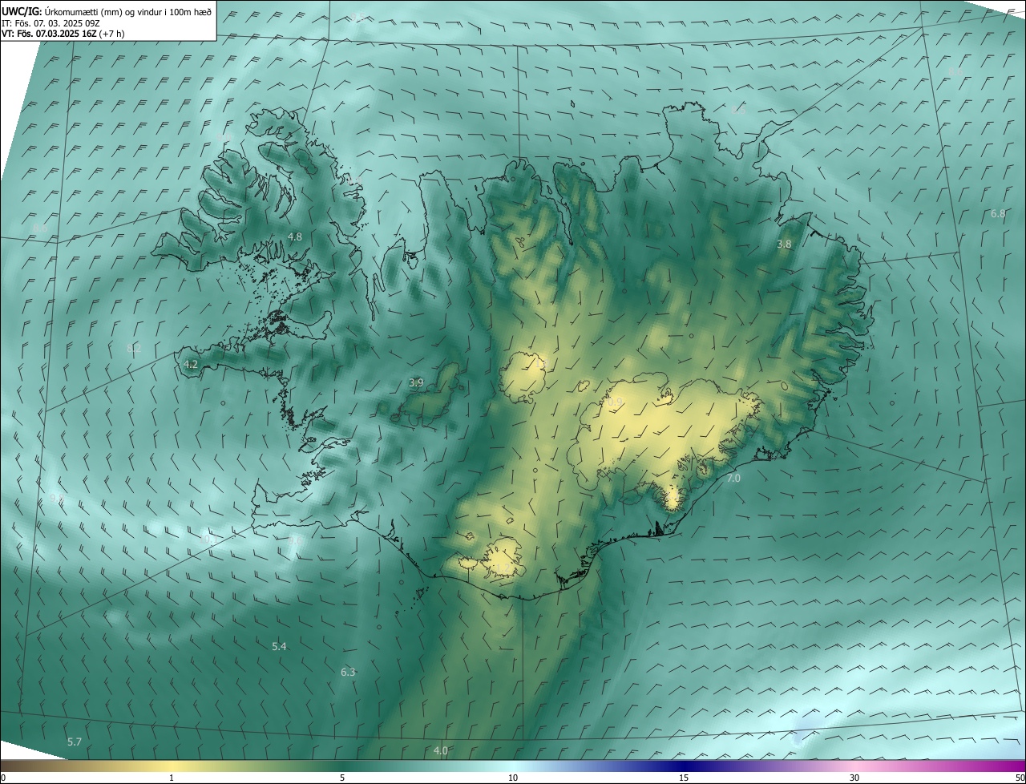This screenshot has width=1026, height=784.
Task: Click the 3.9 value near the western glacier
Action: tap(416, 383)
